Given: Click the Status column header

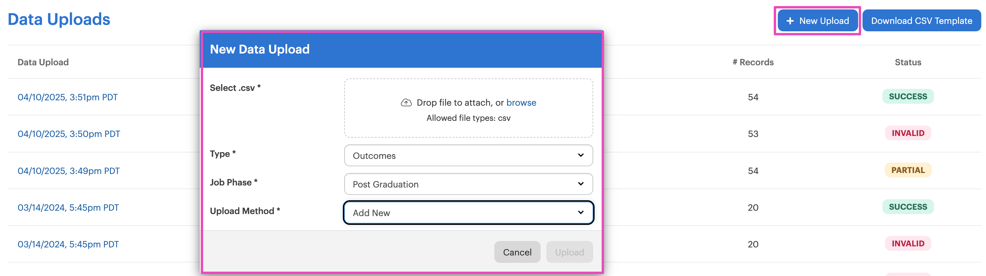Looking at the screenshot, I should point(907,62).
